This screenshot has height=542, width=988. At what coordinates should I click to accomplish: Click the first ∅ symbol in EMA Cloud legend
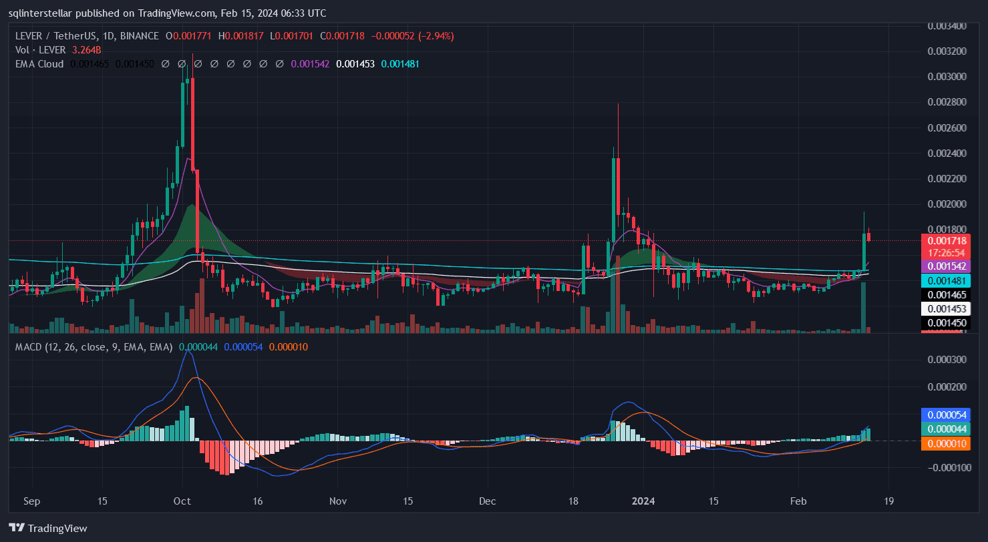click(x=166, y=64)
